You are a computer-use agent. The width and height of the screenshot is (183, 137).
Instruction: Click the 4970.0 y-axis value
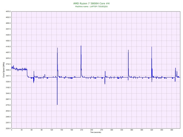[x=8, y=11]
